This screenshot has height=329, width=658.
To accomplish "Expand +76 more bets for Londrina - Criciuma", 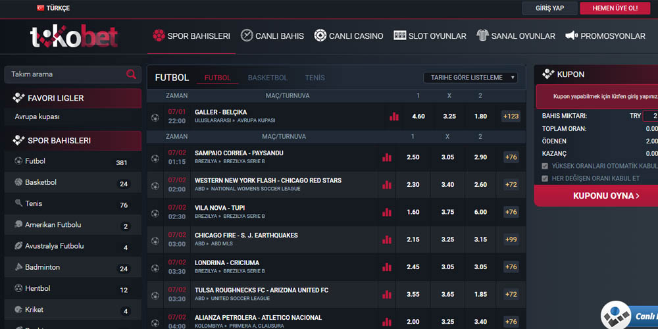I will tap(511, 267).
